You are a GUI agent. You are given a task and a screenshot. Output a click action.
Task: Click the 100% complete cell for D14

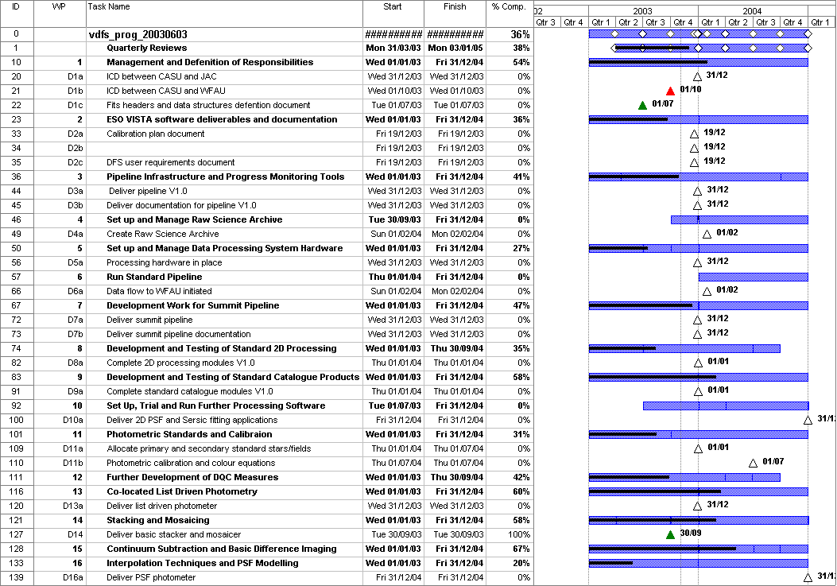click(x=509, y=535)
